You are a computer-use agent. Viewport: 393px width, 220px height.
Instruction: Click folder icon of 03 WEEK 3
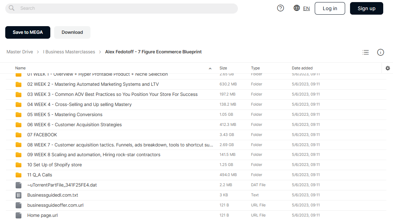point(19,94)
